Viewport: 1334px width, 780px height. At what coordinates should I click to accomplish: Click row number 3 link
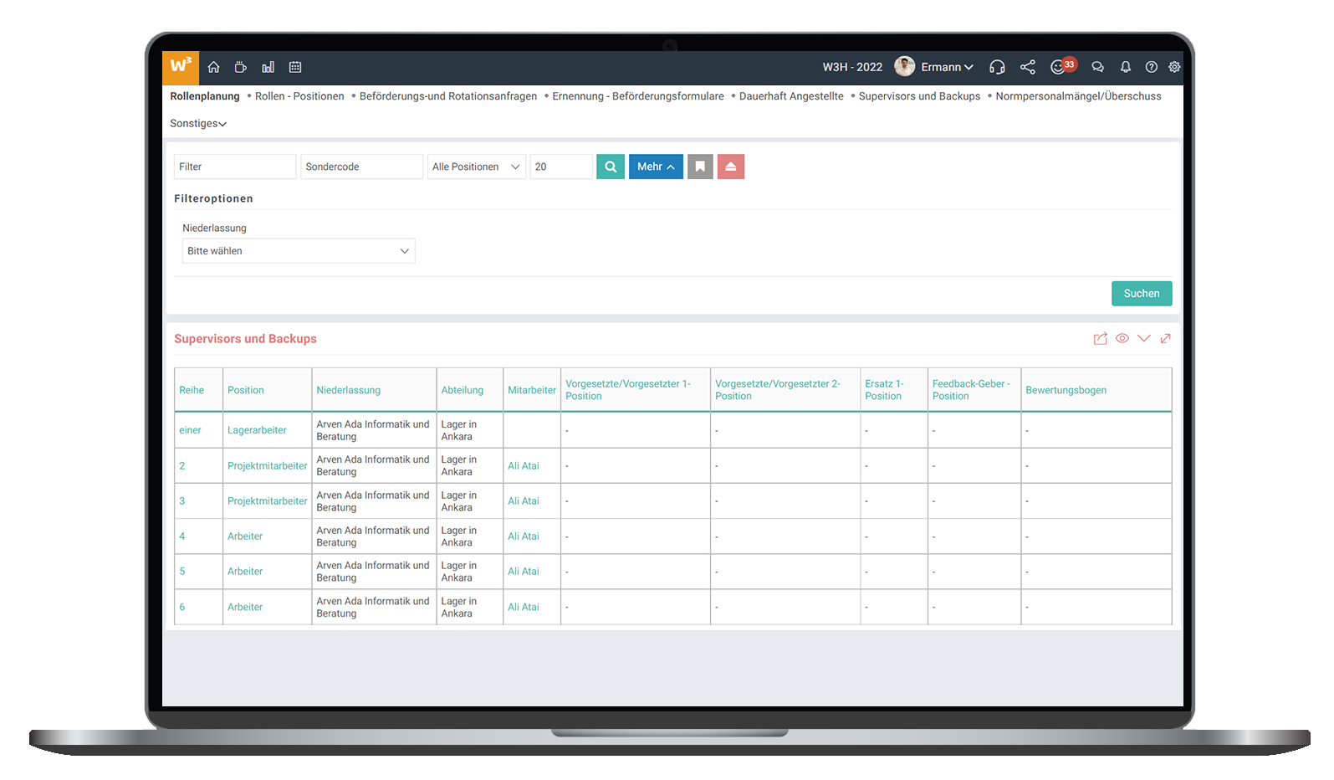[x=182, y=501]
